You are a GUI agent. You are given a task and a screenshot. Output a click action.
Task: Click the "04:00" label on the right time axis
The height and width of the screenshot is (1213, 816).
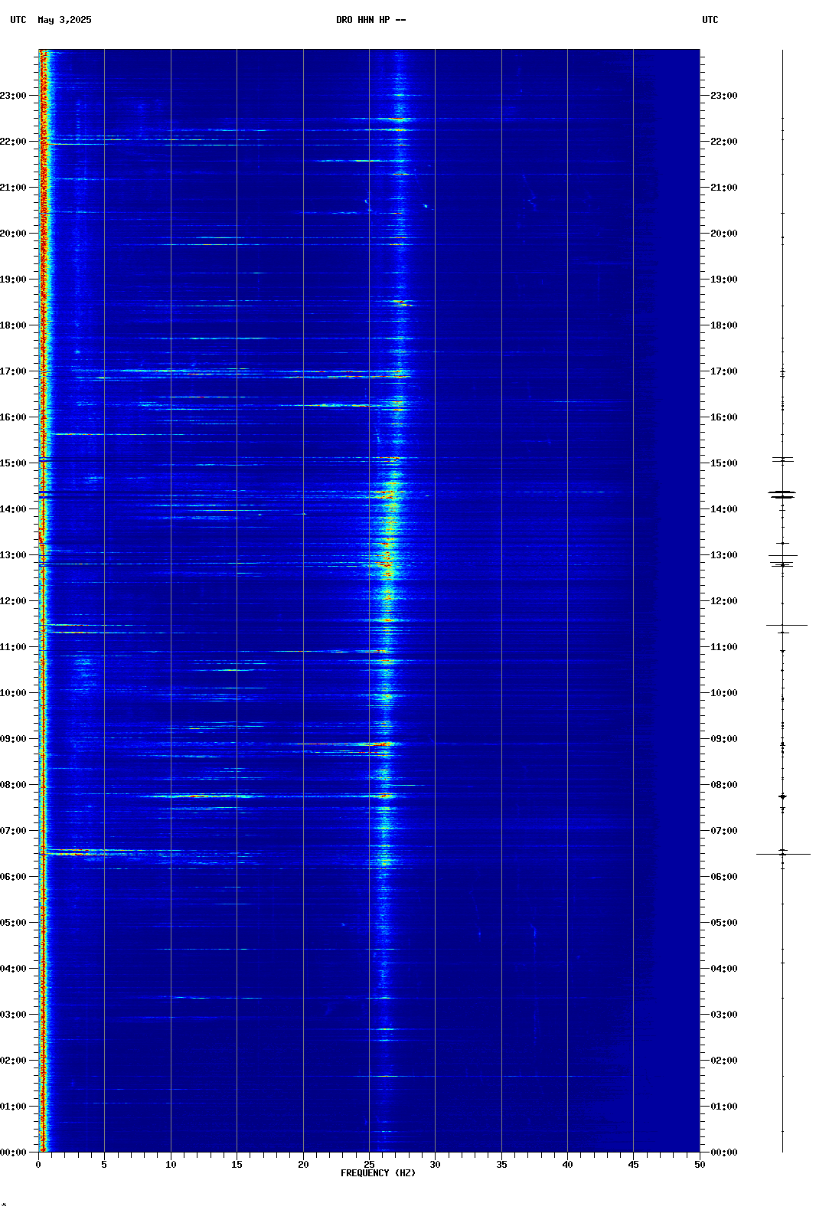click(x=724, y=969)
